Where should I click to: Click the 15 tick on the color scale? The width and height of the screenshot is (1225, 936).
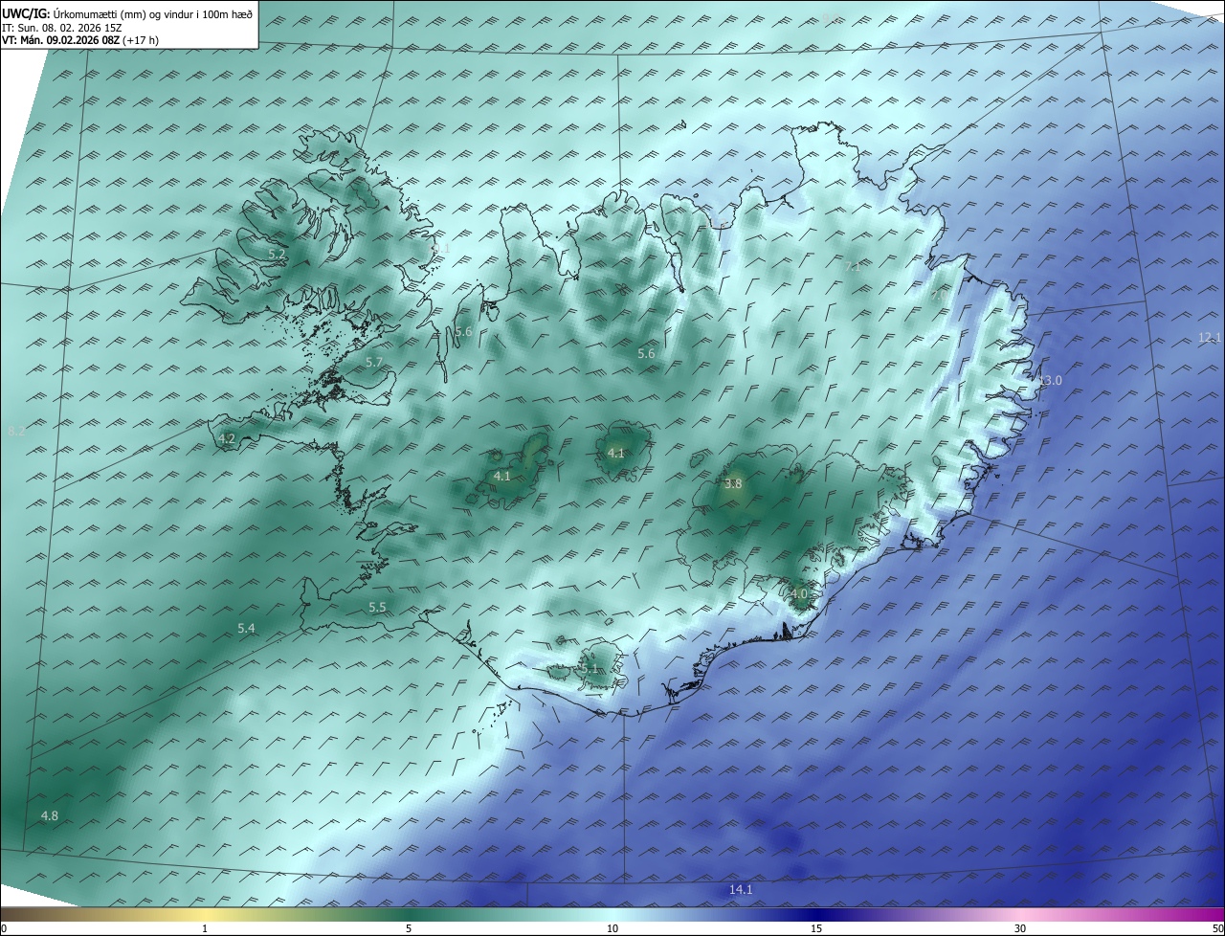click(816, 929)
